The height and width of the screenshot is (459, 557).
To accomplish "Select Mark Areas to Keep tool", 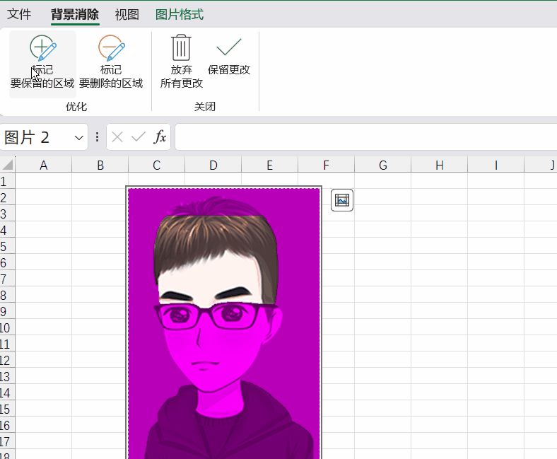I will 42,62.
